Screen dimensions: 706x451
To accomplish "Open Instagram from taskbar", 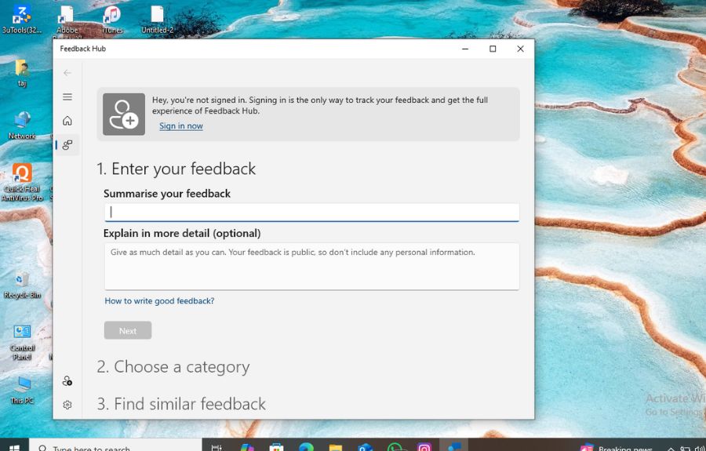I will [424, 446].
